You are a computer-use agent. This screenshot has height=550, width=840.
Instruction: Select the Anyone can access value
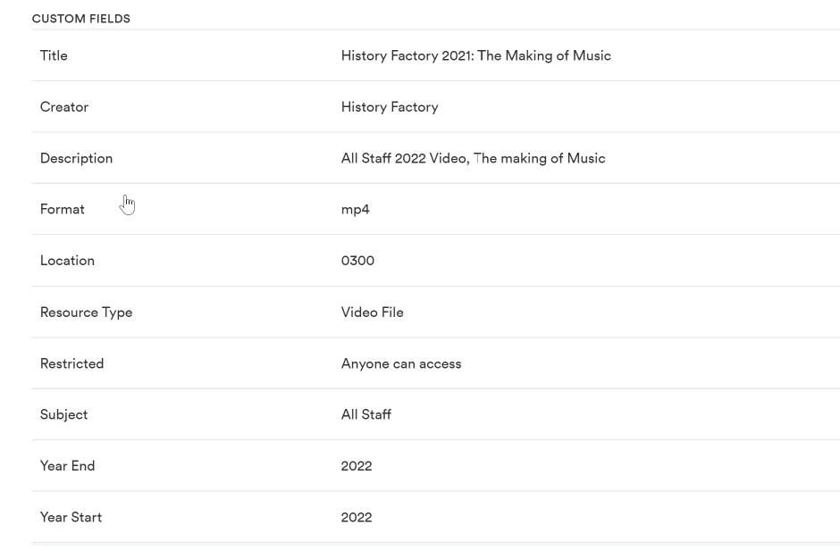[x=400, y=363]
